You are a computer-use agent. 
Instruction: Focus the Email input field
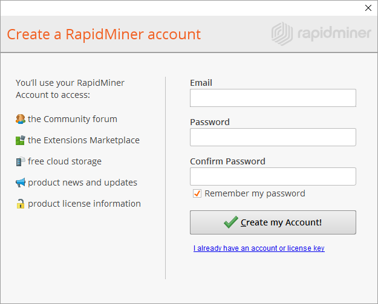(273, 98)
